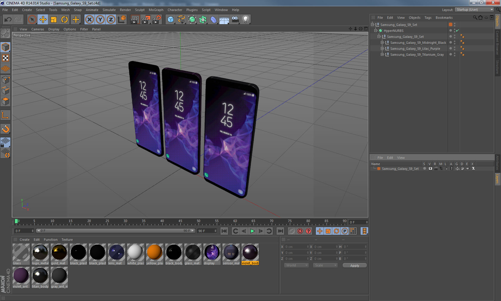
Task: Switch coordinate system icon
Action: [x=122, y=20]
